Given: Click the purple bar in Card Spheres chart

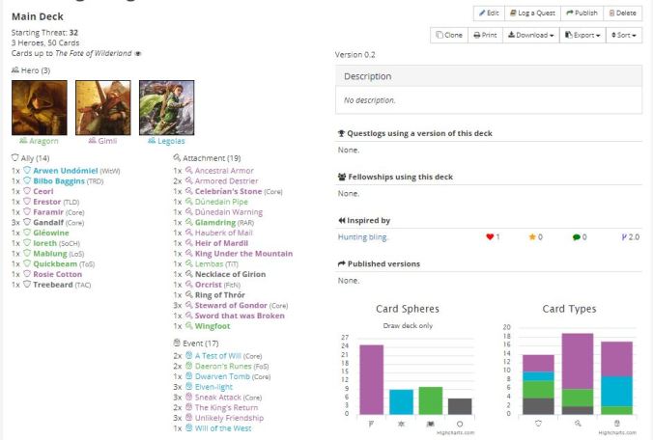Looking at the screenshot, I should click(371, 379).
